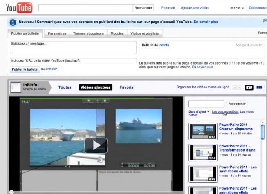This screenshot has width=267, height=194.
Task: Open Les animations effets title (4 vues)
Action: (x=238, y=169)
